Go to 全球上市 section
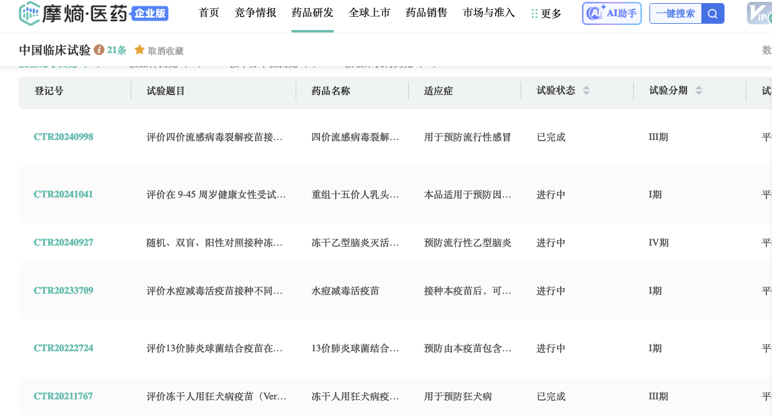 (x=369, y=12)
